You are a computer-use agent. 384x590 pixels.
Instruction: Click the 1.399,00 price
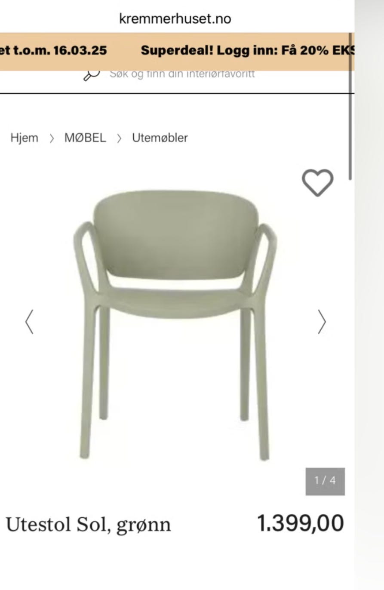301,524
